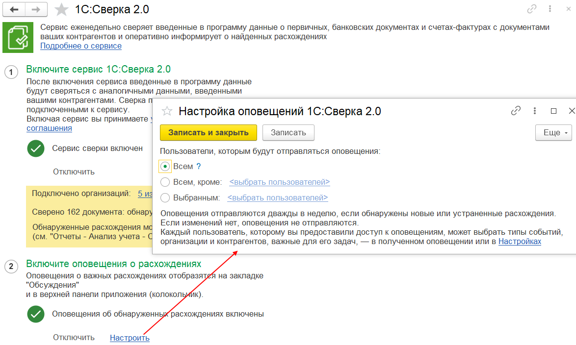Click heading Включите сервис 1С:Сверка 2.0
Viewport: 576px width, 345px height.
[99, 69]
